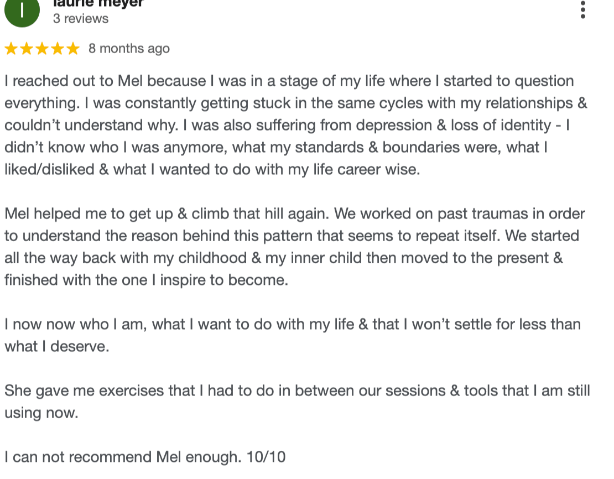Click the fourth yellow rating star

point(58,49)
